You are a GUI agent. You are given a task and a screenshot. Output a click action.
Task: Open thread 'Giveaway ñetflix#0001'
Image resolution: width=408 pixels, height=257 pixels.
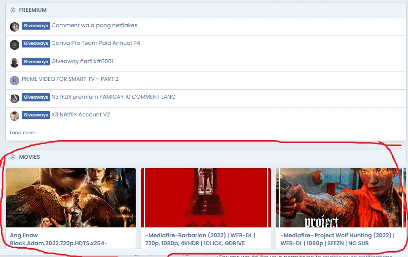(82, 61)
